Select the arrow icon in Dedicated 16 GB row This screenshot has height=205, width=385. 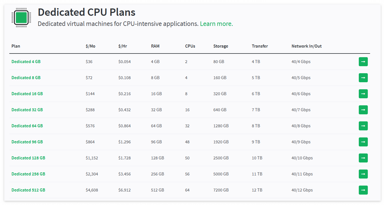[x=363, y=94]
